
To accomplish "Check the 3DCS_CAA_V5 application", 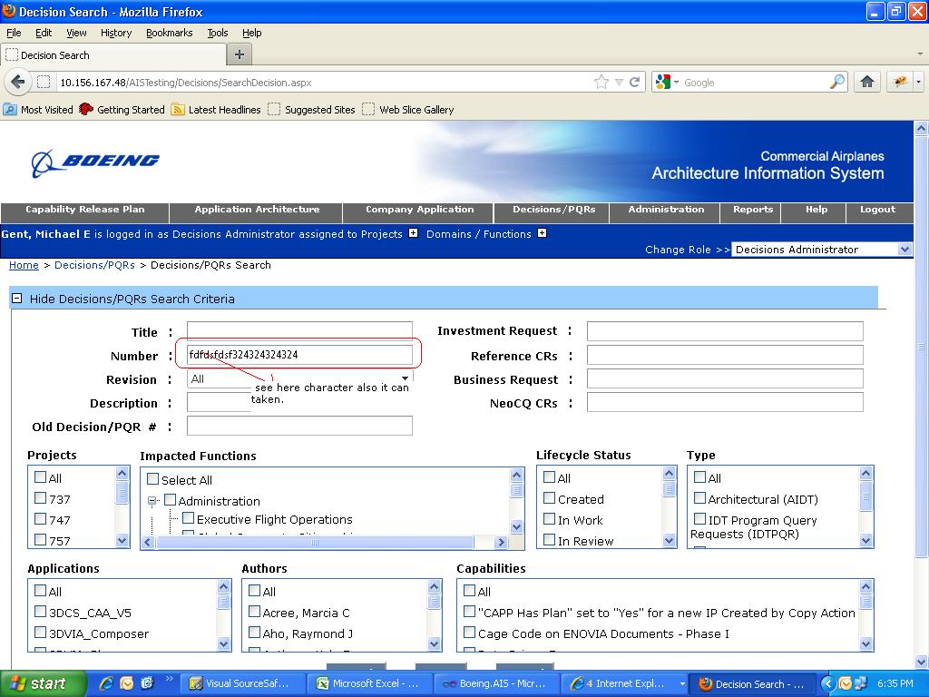I will point(40,611).
